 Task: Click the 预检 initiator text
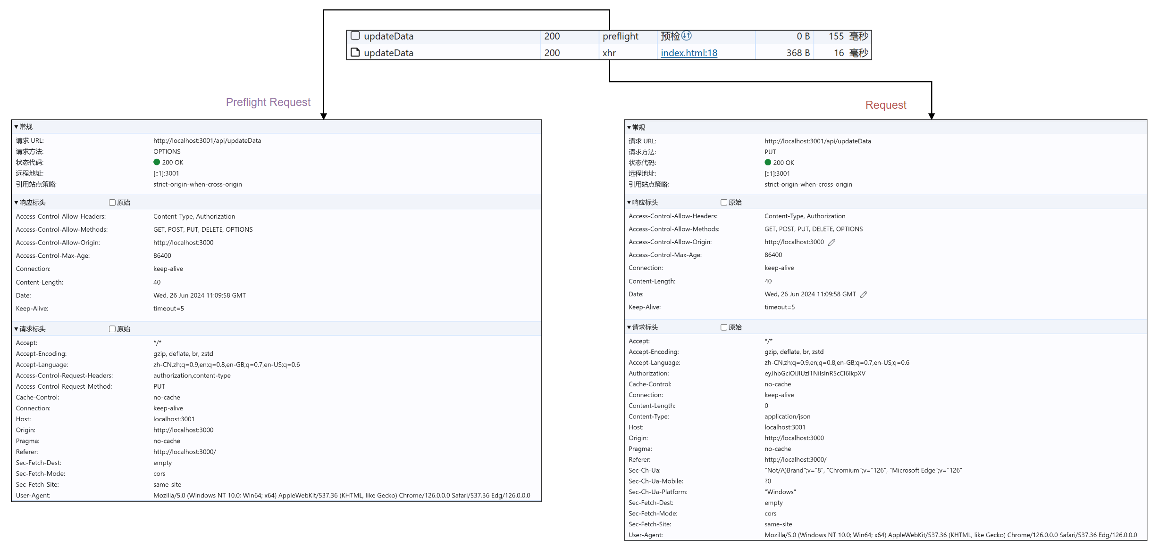tap(670, 36)
